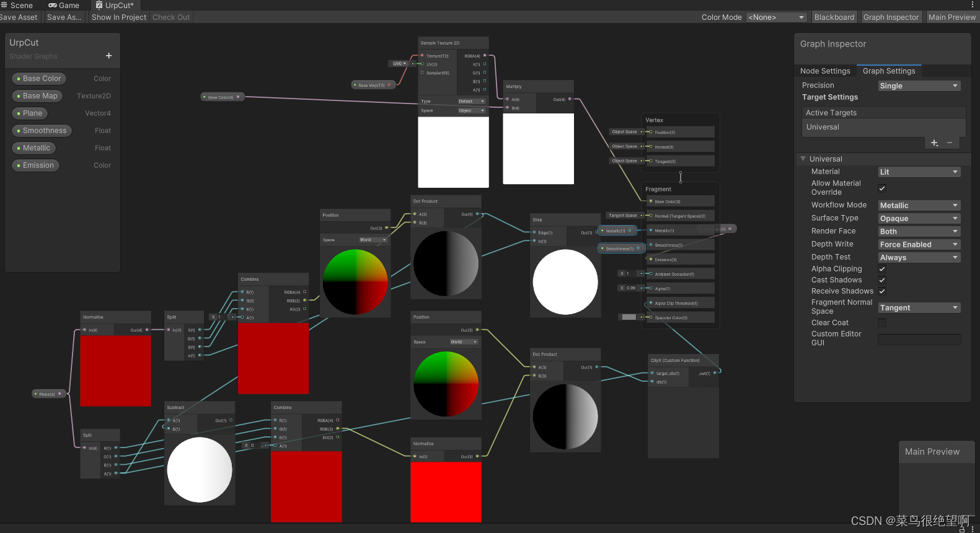
Task: Open the Type dropdown on Sample Texture 2D
Action: pyautogui.click(x=472, y=101)
